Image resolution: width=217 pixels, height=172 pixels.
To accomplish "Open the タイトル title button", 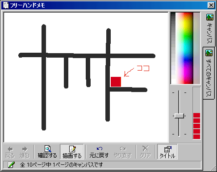I will pos(167,152).
